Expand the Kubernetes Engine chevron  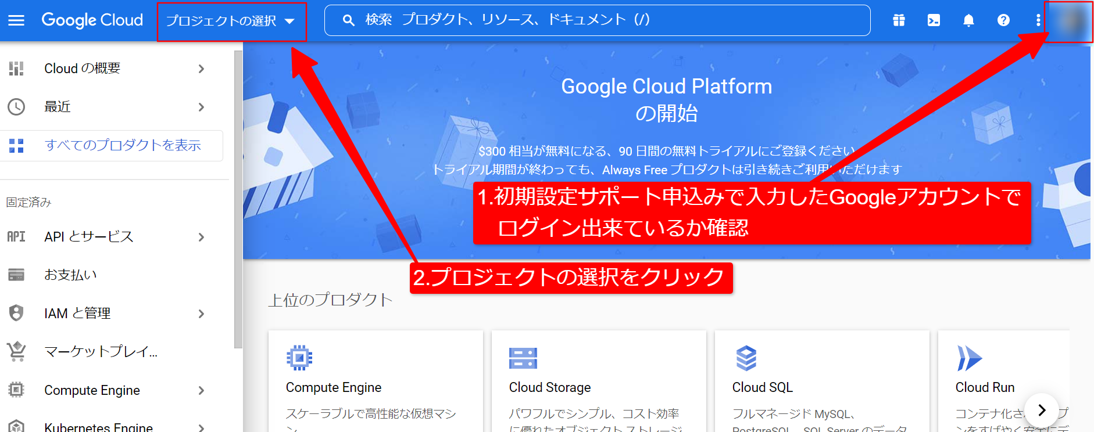click(x=201, y=427)
